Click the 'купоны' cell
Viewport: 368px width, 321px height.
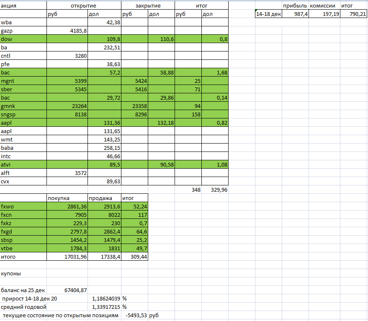[x=23, y=273]
